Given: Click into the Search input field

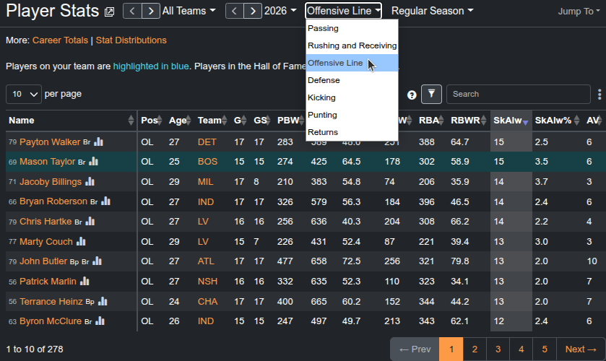Looking at the screenshot, I should [517, 94].
